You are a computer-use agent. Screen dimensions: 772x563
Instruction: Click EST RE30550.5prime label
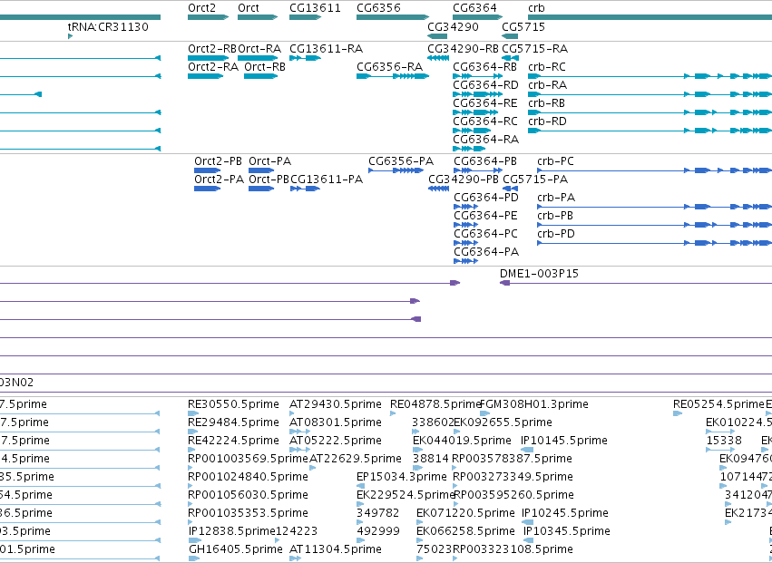[x=233, y=404]
